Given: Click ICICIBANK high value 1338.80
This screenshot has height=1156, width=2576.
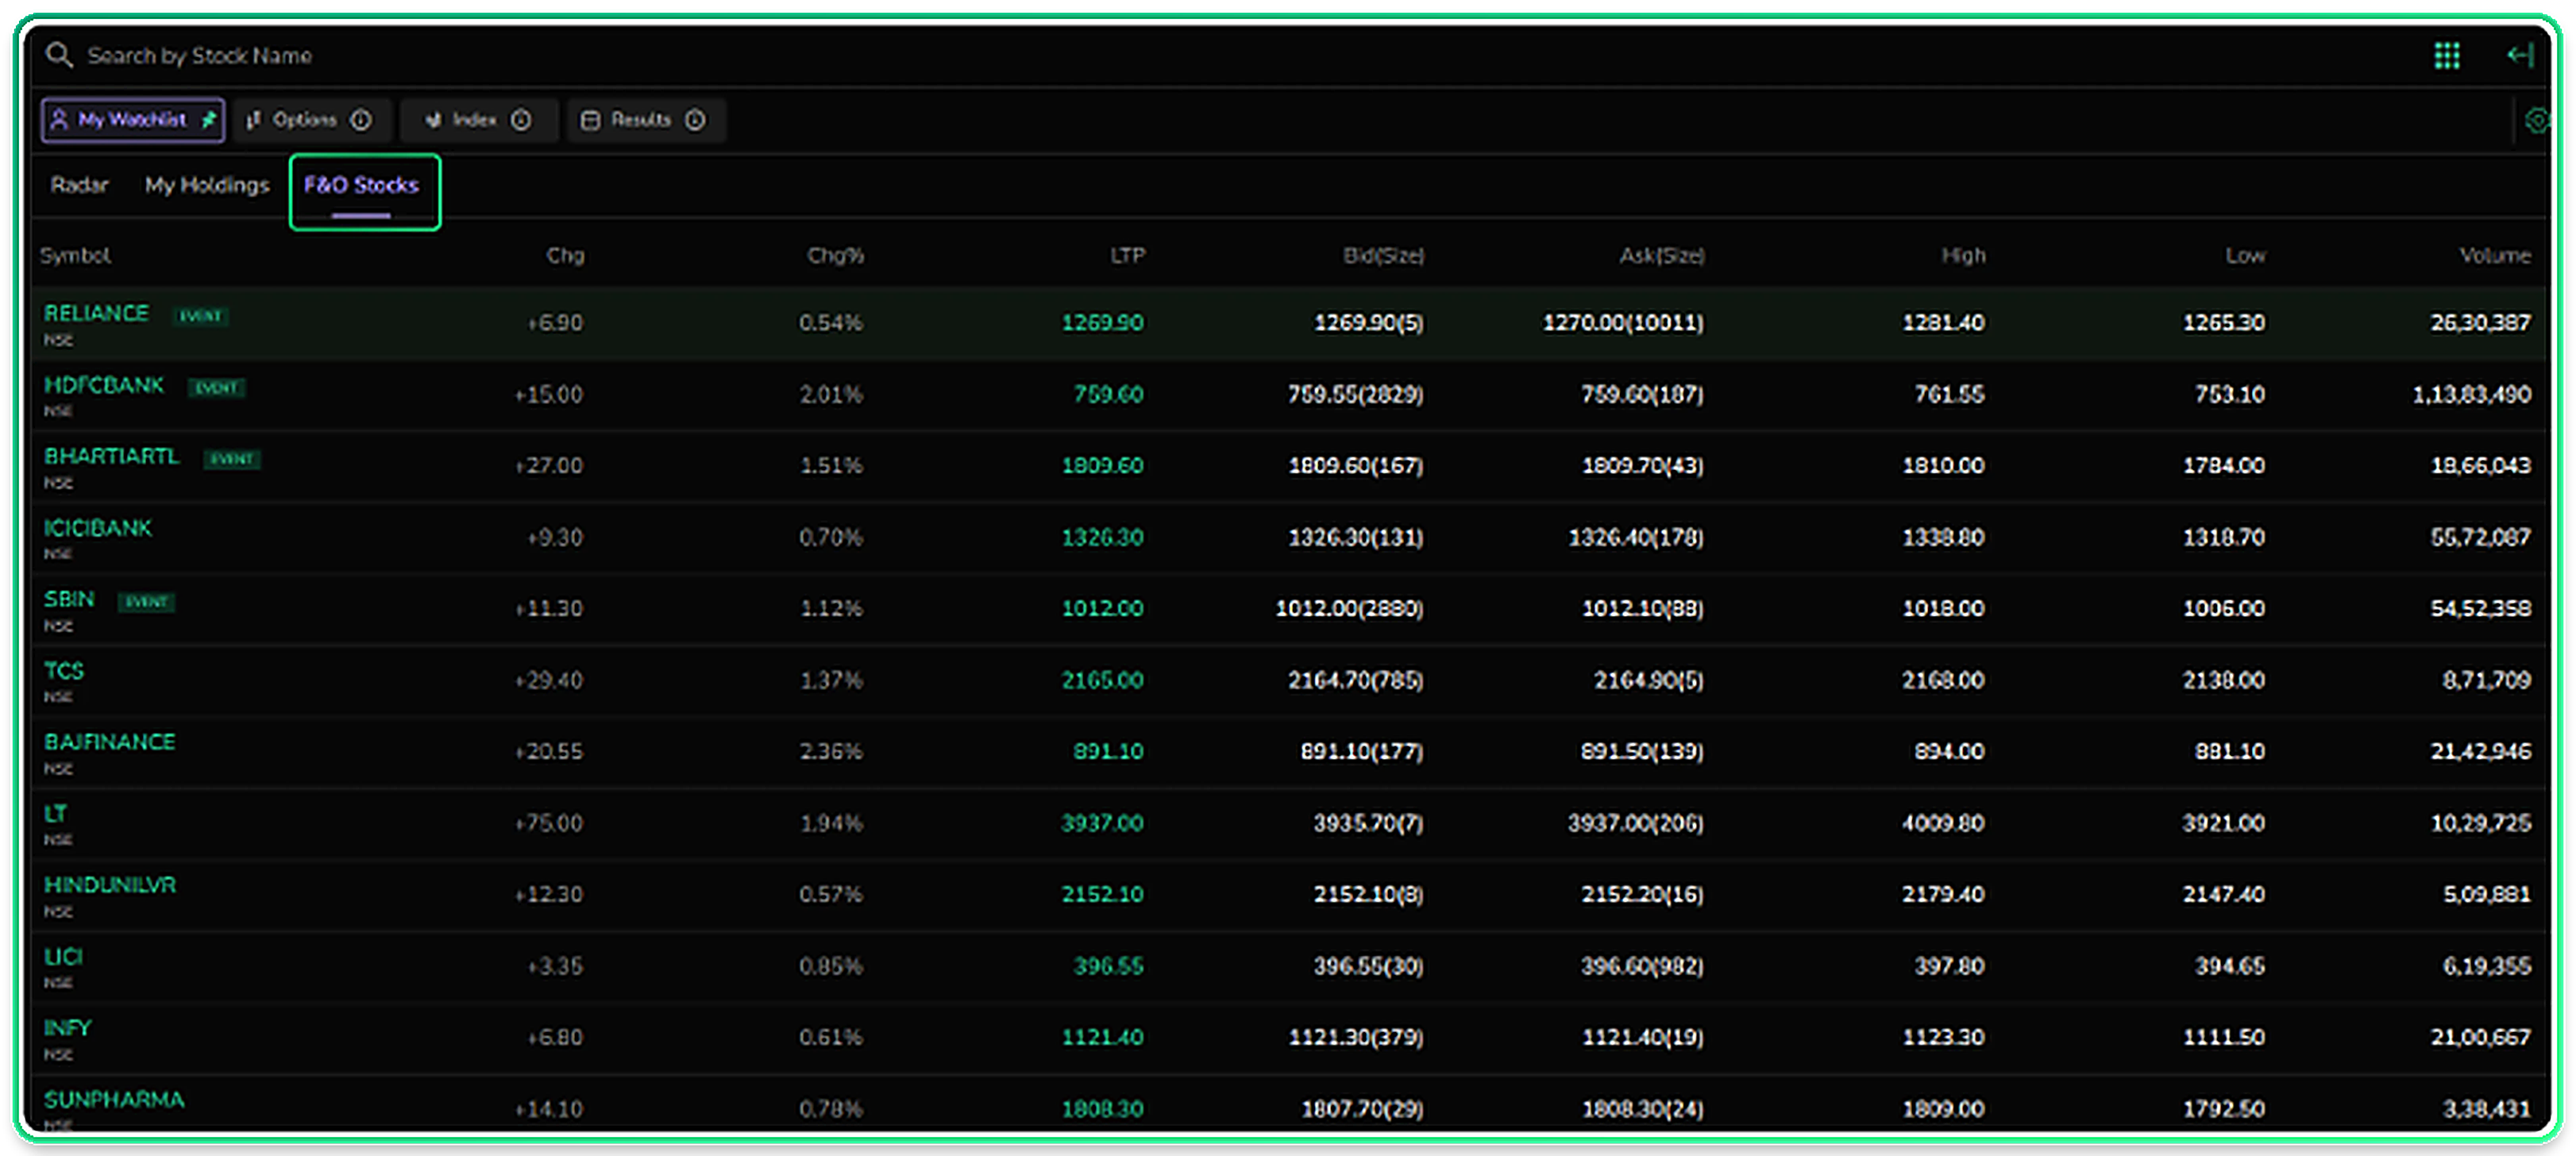Looking at the screenshot, I should point(1943,537).
